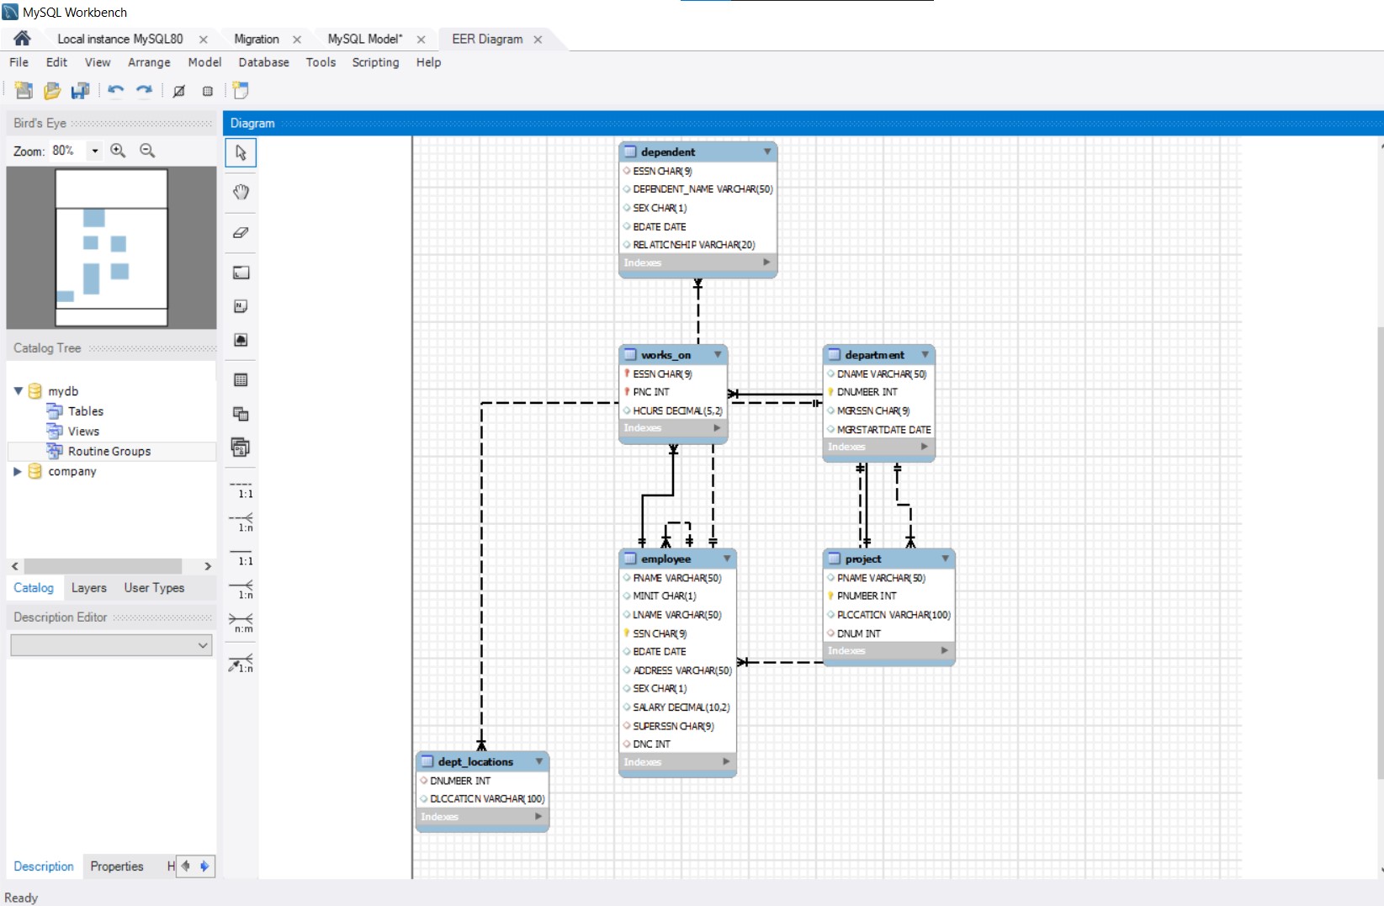Viewport: 1384px width, 906px height.
Task: Select Routine Groups in catalog tree
Action: pyautogui.click(x=109, y=452)
